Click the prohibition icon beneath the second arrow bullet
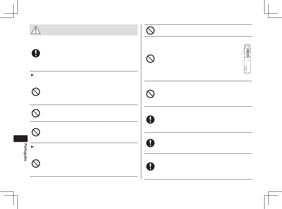The height and width of the screenshot is (209, 282). (x=36, y=164)
